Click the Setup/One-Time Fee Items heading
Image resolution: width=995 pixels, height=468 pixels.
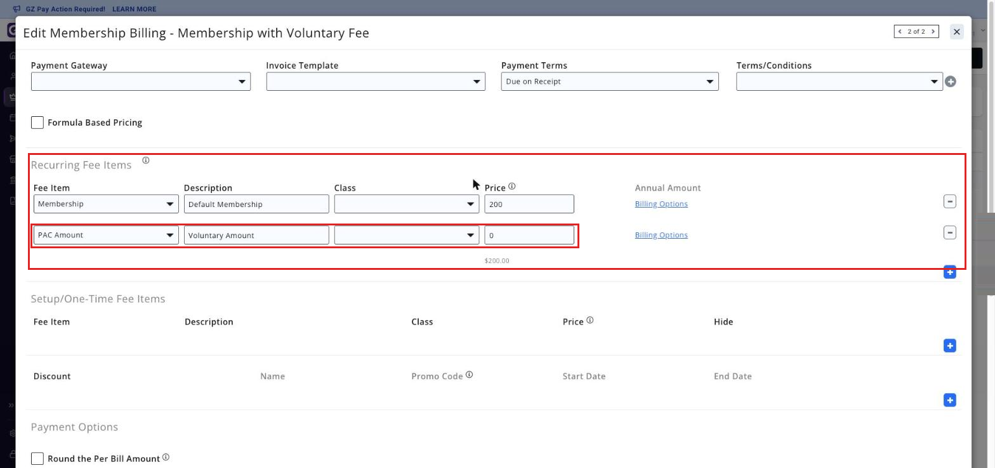coord(98,298)
